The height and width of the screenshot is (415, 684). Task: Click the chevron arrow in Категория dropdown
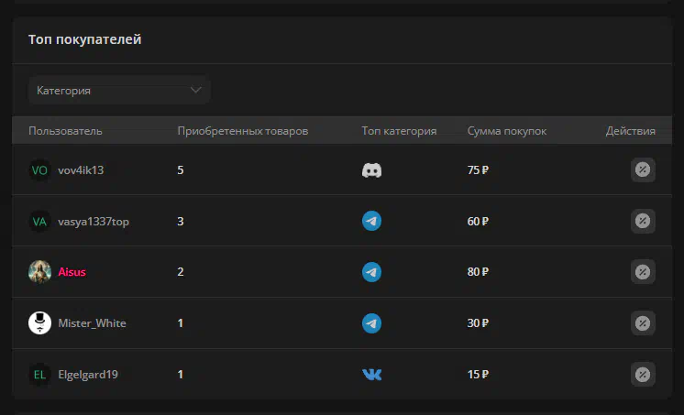coord(196,90)
